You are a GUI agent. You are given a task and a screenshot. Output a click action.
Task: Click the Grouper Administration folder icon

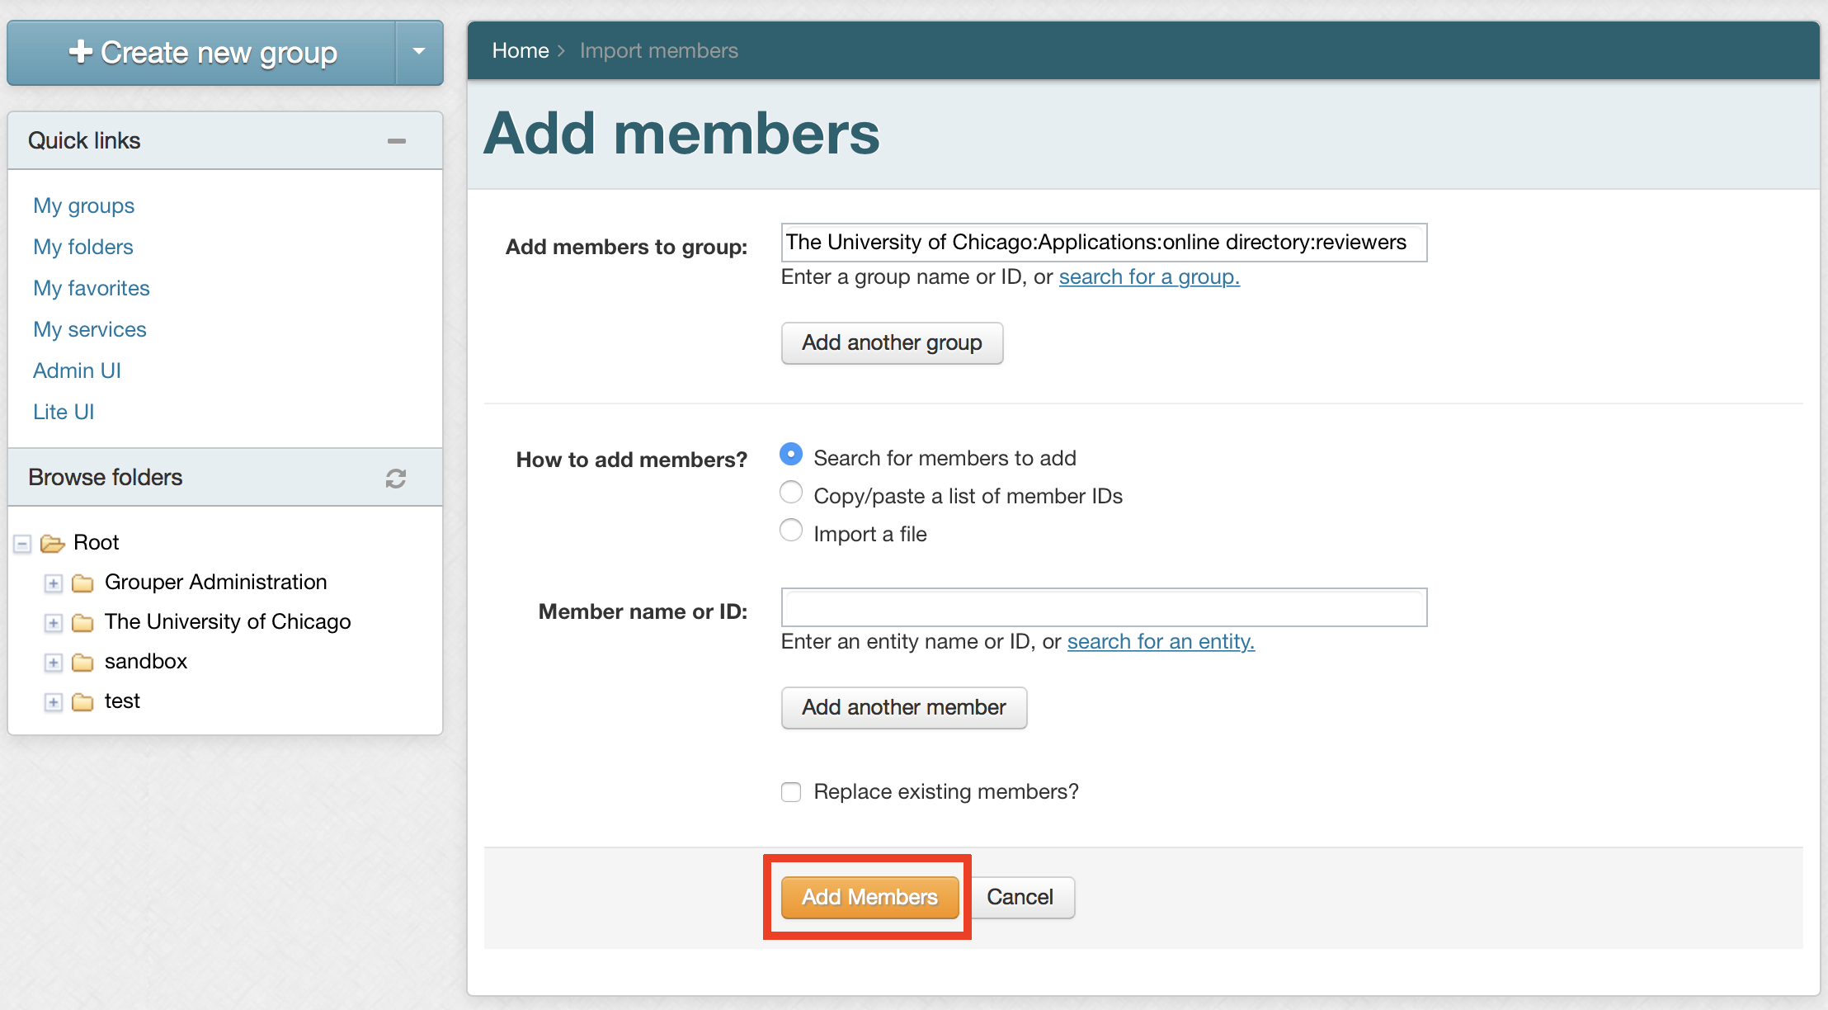tap(82, 583)
